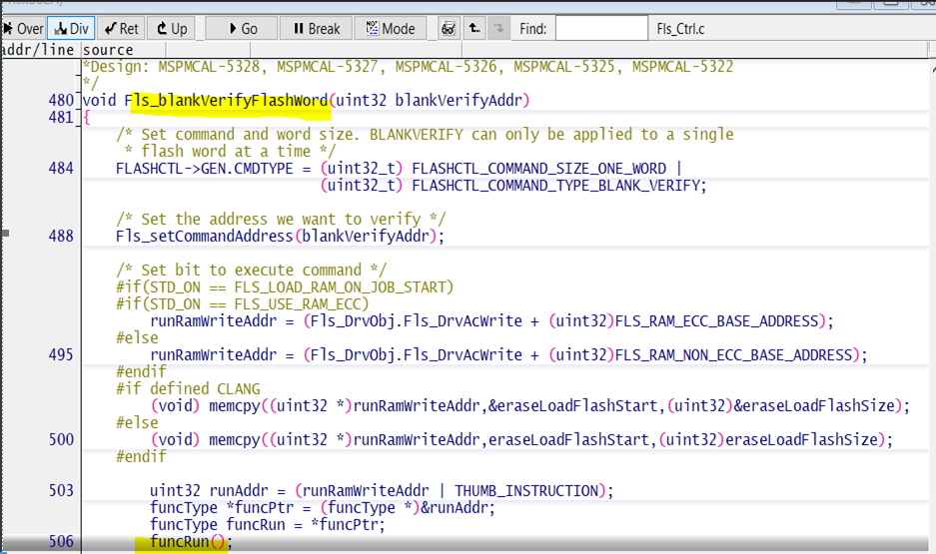Click Fls_setCommandAddress(blankVerifyAddr) statement
Viewport: 936px width, 554px height.
click(x=280, y=237)
